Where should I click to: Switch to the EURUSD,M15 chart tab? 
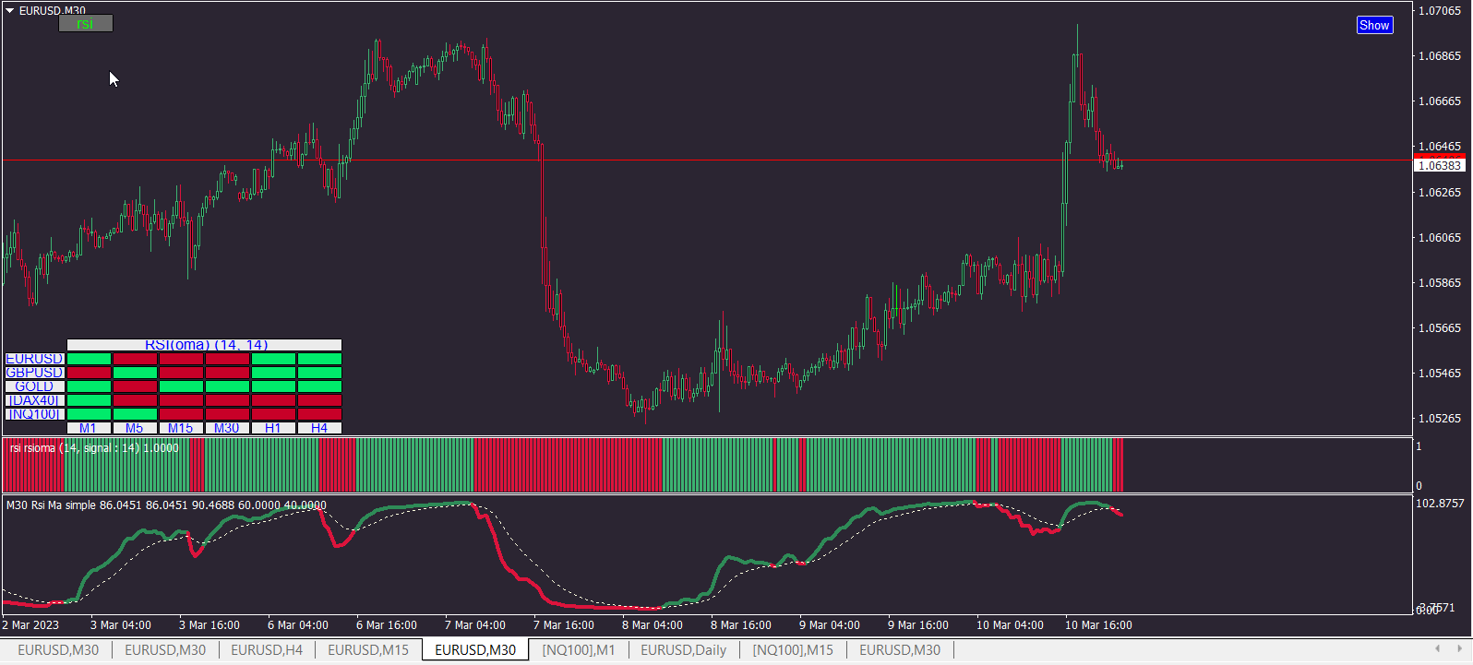coord(368,650)
